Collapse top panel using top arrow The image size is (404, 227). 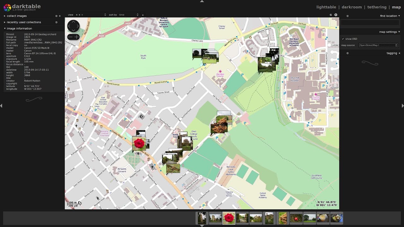[x=202, y=1]
